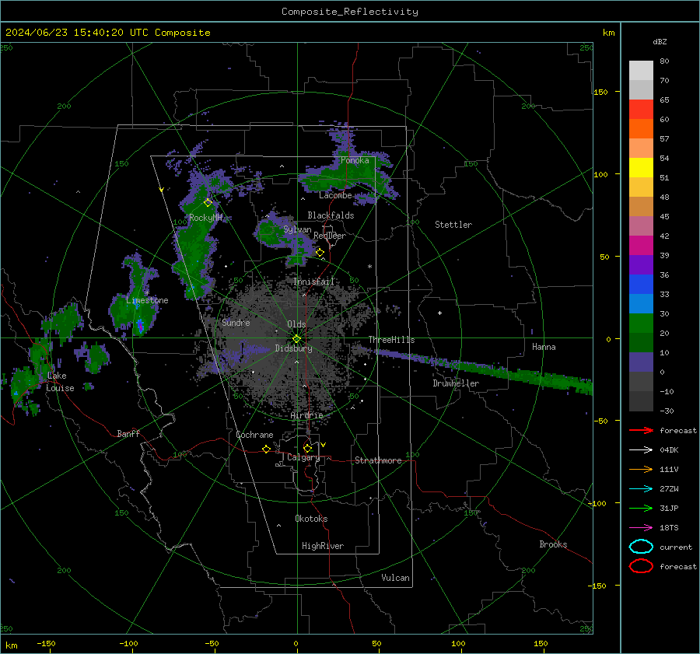Click the yellow diamond marker at Didsbury radar center

point(296,339)
